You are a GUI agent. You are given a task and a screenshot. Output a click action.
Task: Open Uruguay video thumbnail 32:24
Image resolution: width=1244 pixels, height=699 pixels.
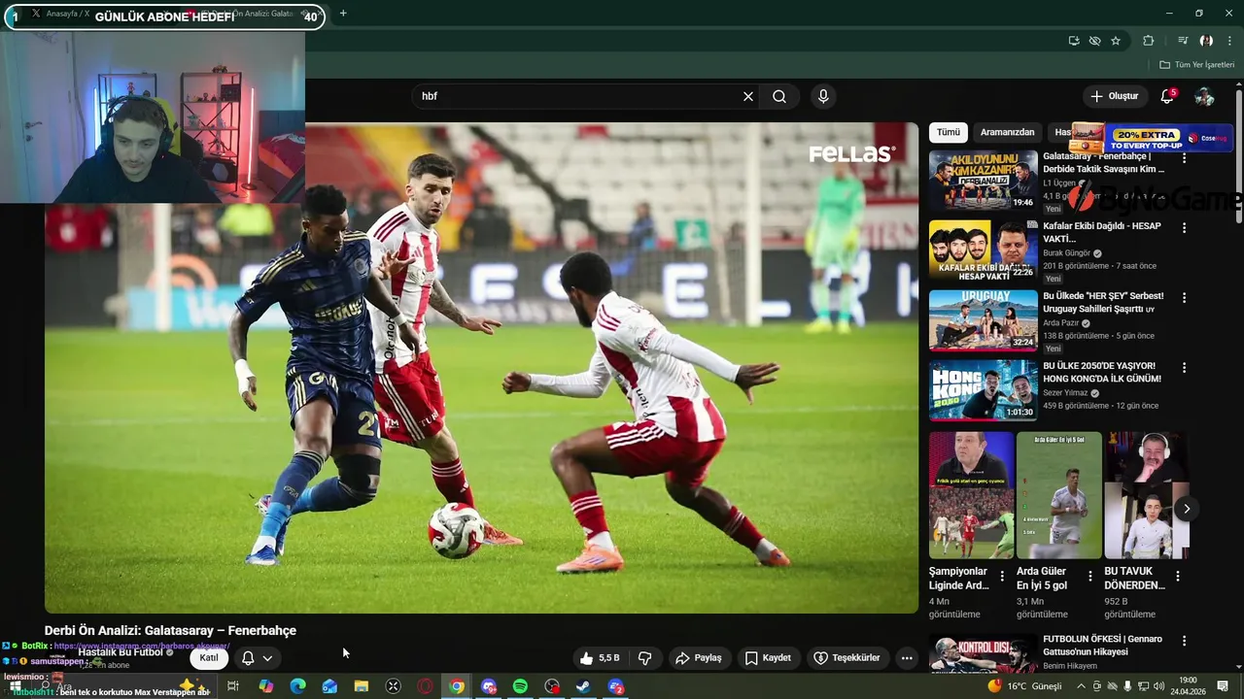point(983,320)
